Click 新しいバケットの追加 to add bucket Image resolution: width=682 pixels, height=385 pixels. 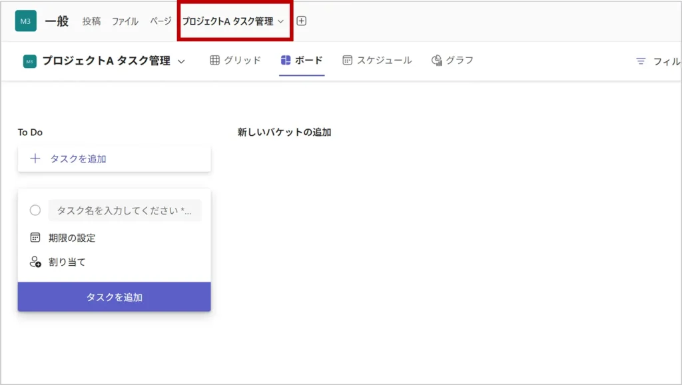[x=284, y=133]
